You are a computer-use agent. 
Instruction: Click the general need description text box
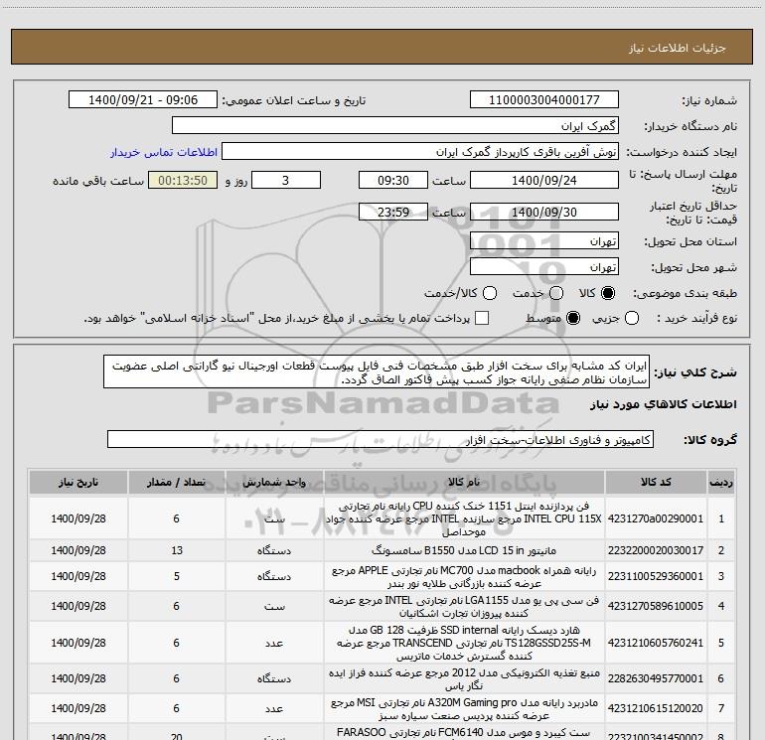(377, 372)
